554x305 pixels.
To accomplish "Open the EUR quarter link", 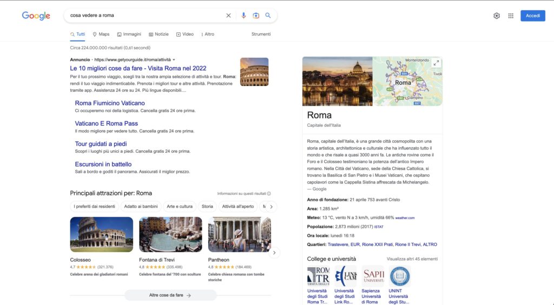I will [x=355, y=245].
